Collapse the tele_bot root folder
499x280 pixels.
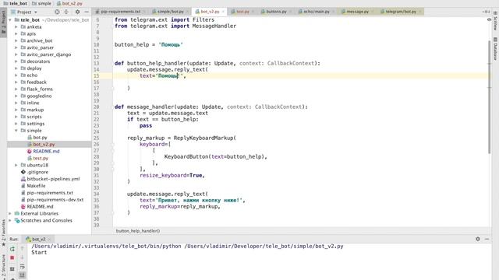tap(10, 20)
